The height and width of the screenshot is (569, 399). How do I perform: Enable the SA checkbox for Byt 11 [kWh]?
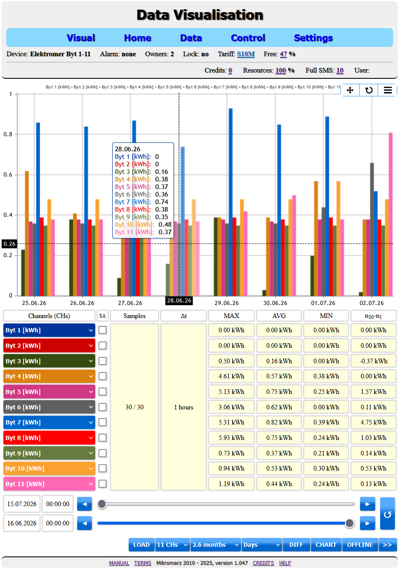point(102,484)
